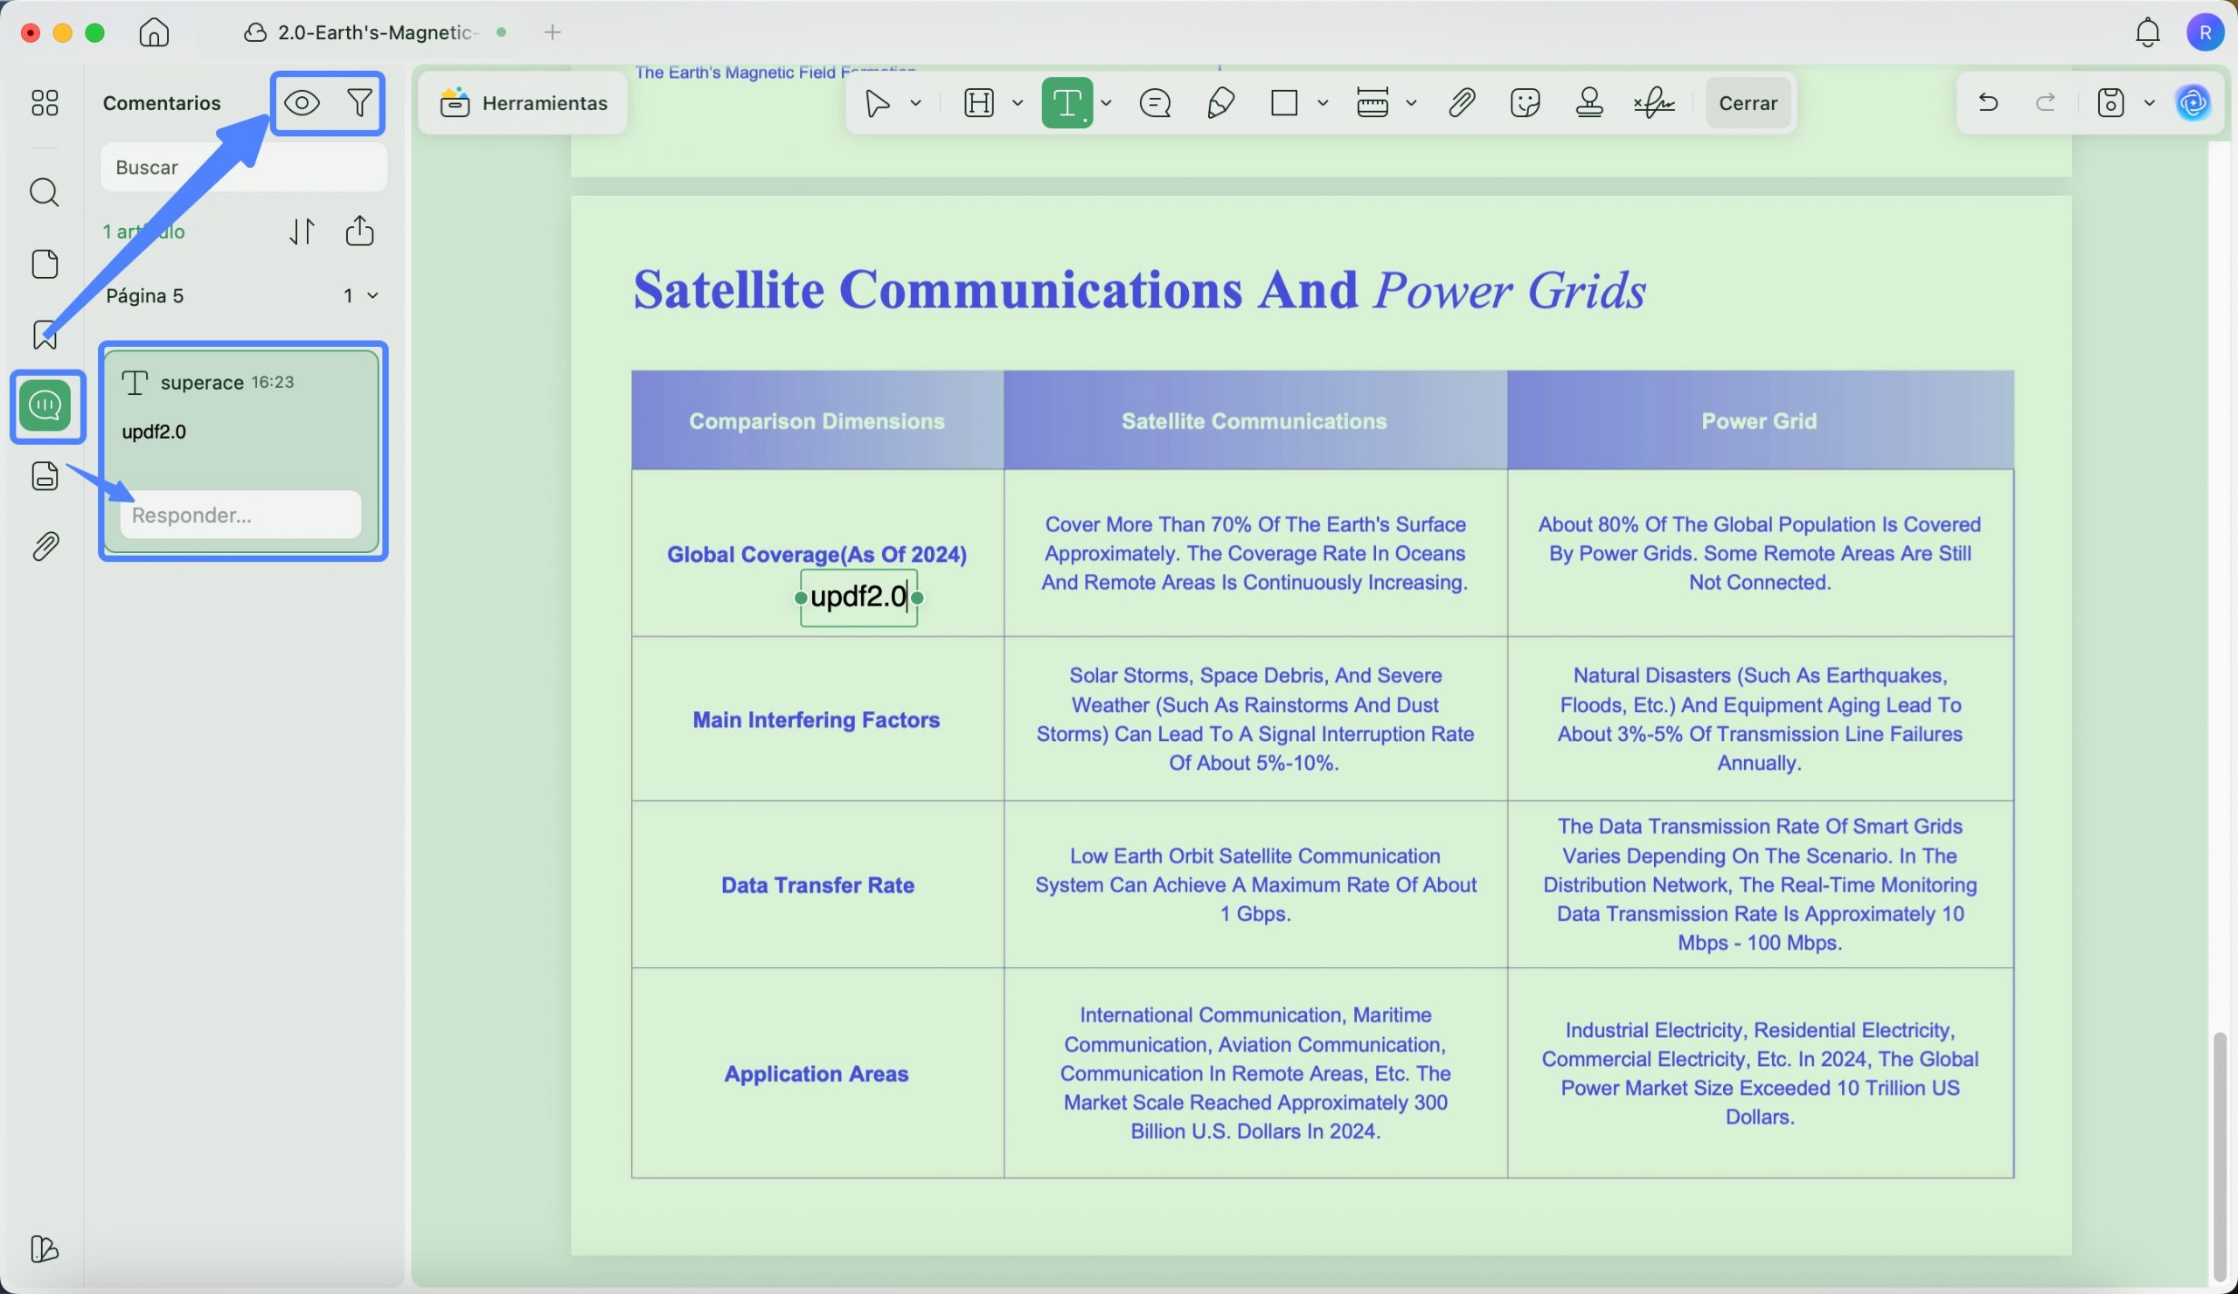The image size is (2238, 1294).
Task: Open the home screen icon
Action: [154, 33]
